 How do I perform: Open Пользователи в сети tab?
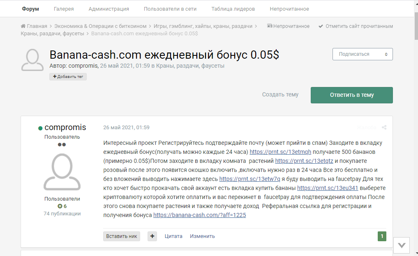(x=170, y=9)
